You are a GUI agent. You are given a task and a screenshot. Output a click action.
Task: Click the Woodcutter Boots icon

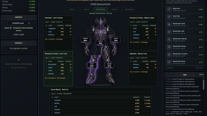[169, 62]
